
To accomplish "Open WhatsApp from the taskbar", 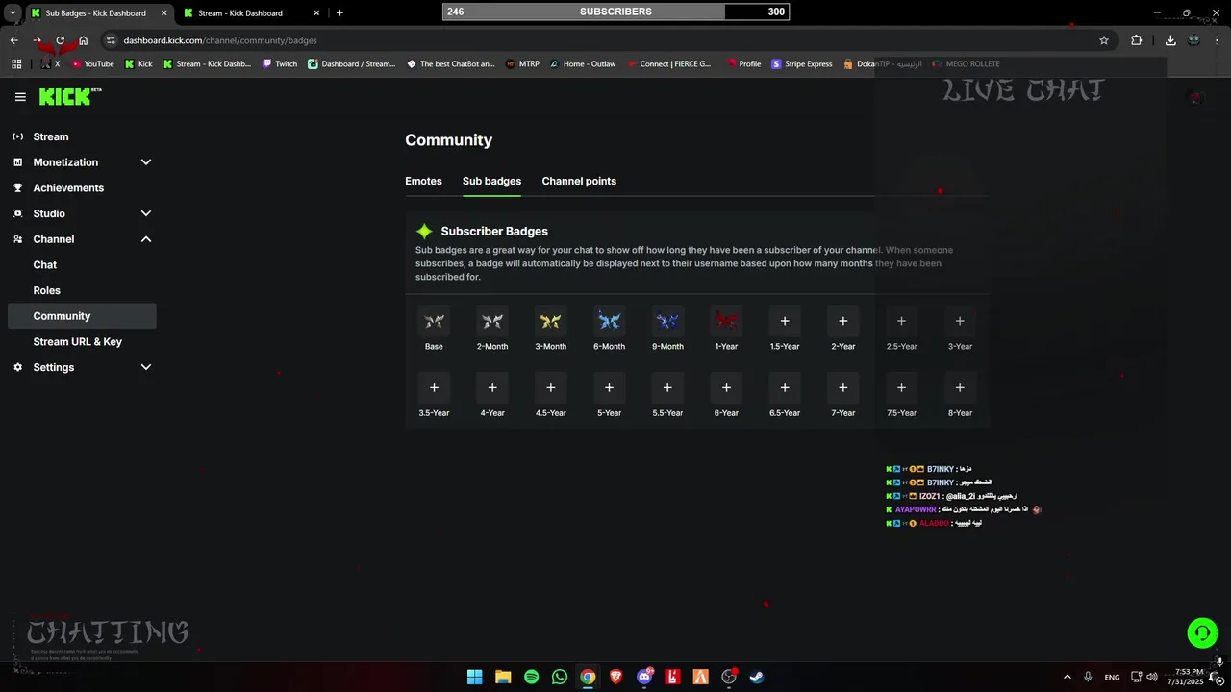I will 560,677.
